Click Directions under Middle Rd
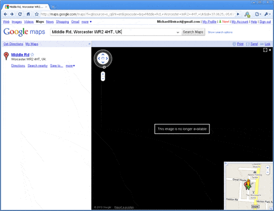This screenshot has width=274, height=211. point(18,66)
